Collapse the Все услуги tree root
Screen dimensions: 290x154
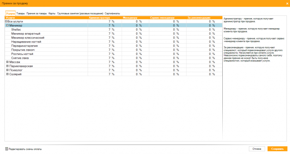6,21
